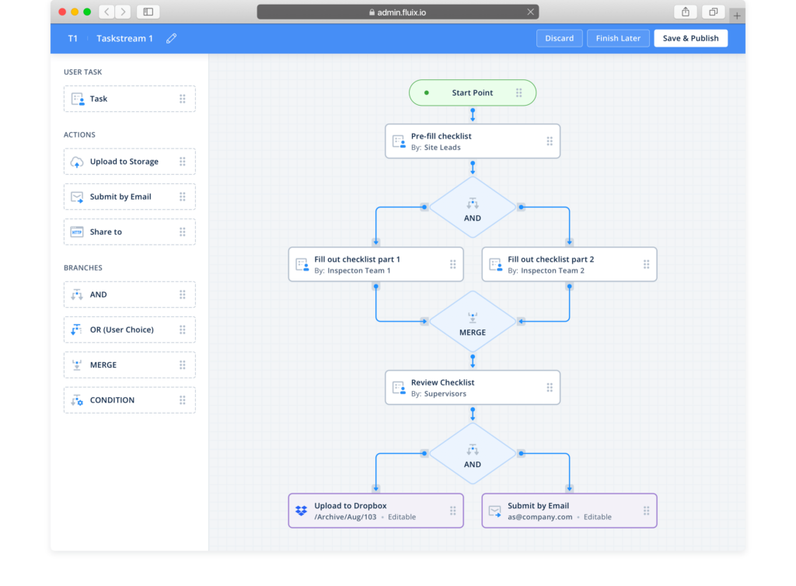This screenshot has height=586, width=796.
Task: Select the Upload to Storage cloud icon
Action: 77,162
